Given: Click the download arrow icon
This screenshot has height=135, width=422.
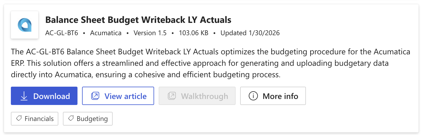Looking at the screenshot, I should tap(24, 96).
